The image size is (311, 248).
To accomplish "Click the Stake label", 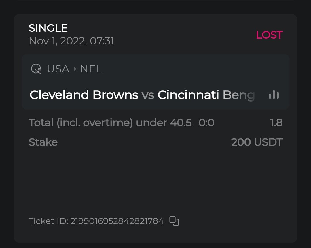I will tap(43, 142).
